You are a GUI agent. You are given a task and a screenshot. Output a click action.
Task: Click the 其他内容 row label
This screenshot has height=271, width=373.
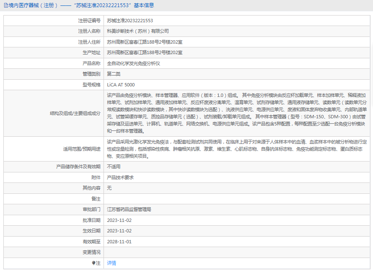point(91,188)
